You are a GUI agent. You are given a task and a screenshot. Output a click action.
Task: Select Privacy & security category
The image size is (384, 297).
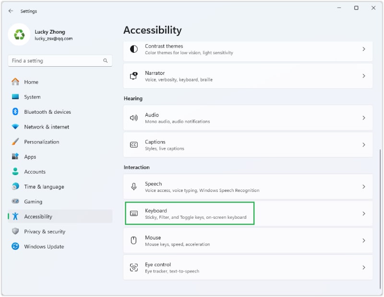60,231
